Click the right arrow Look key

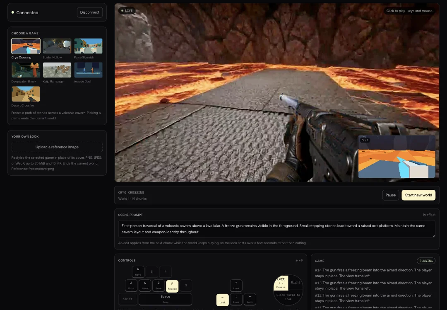[250, 300]
